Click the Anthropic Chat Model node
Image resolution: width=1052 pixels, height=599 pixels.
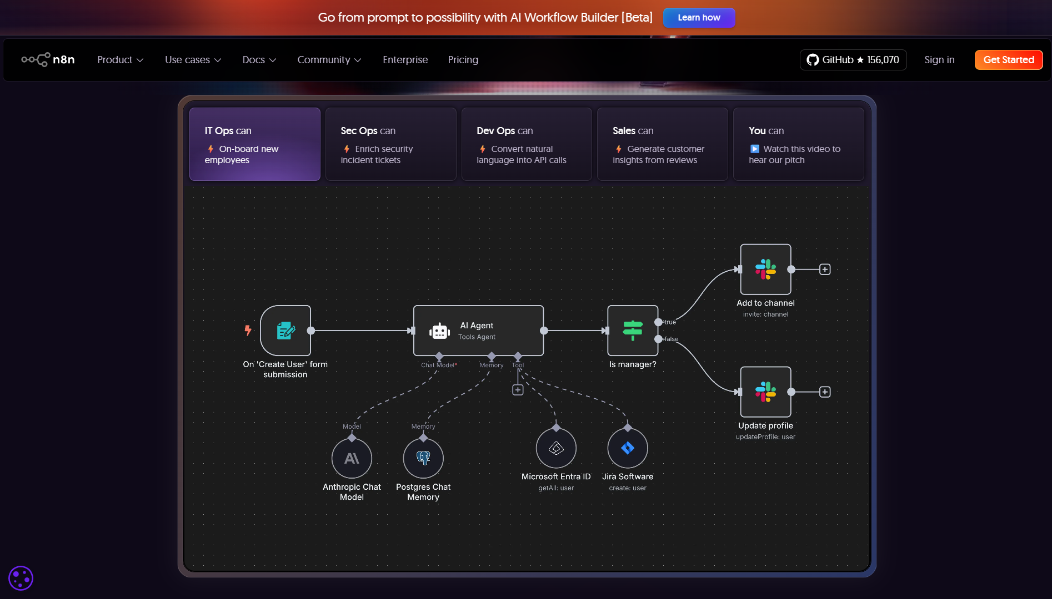pos(352,459)
